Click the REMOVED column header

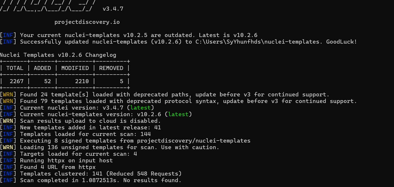[111, 68]
